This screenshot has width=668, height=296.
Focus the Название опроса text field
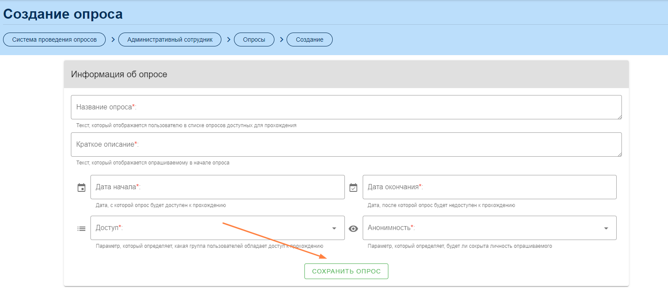346,107
